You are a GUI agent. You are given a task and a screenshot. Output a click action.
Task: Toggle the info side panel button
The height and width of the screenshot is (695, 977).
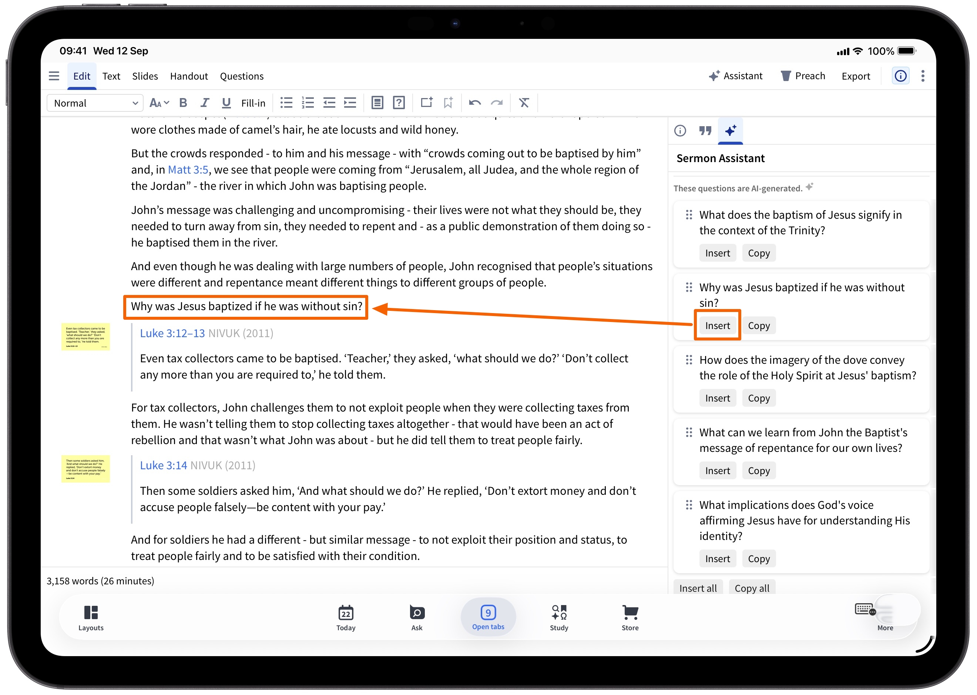(x=900, y=76)
